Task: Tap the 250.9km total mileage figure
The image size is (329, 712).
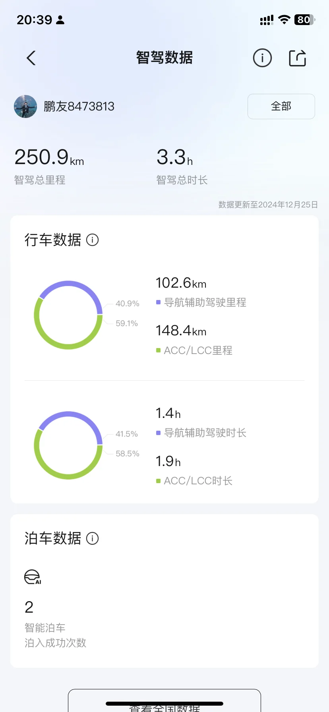Action: [49, 157]
